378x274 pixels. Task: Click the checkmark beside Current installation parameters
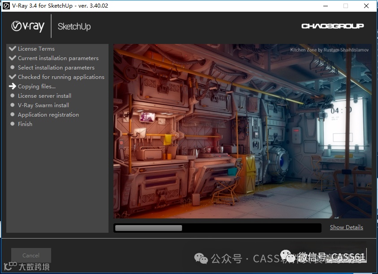[12, 58]
